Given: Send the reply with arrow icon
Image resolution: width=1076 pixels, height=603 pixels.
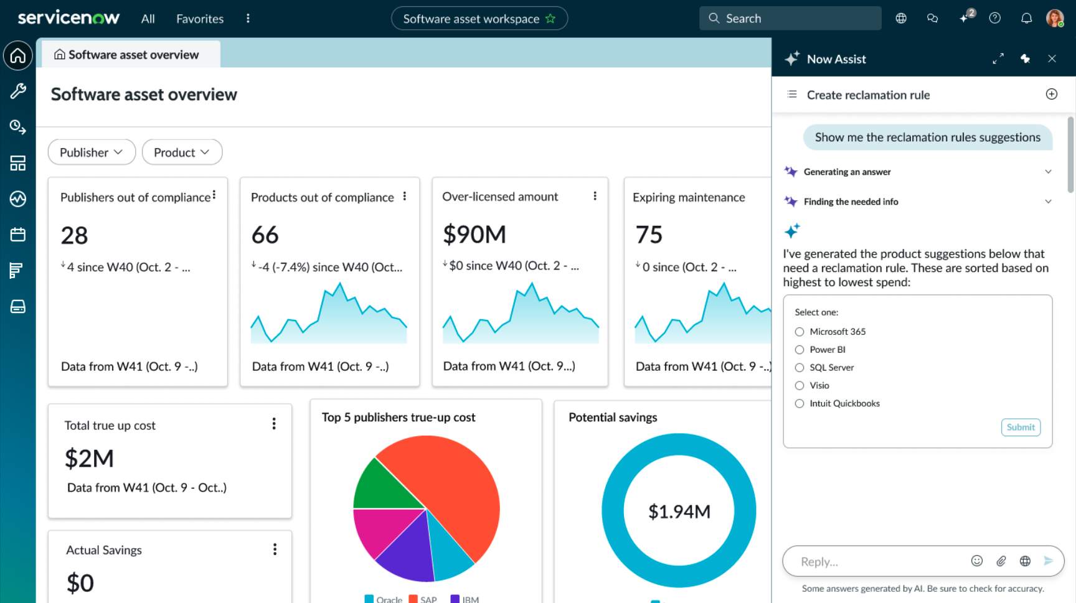Looking at the screenshot, I should pyautogui.click(x=1049, y=561).
